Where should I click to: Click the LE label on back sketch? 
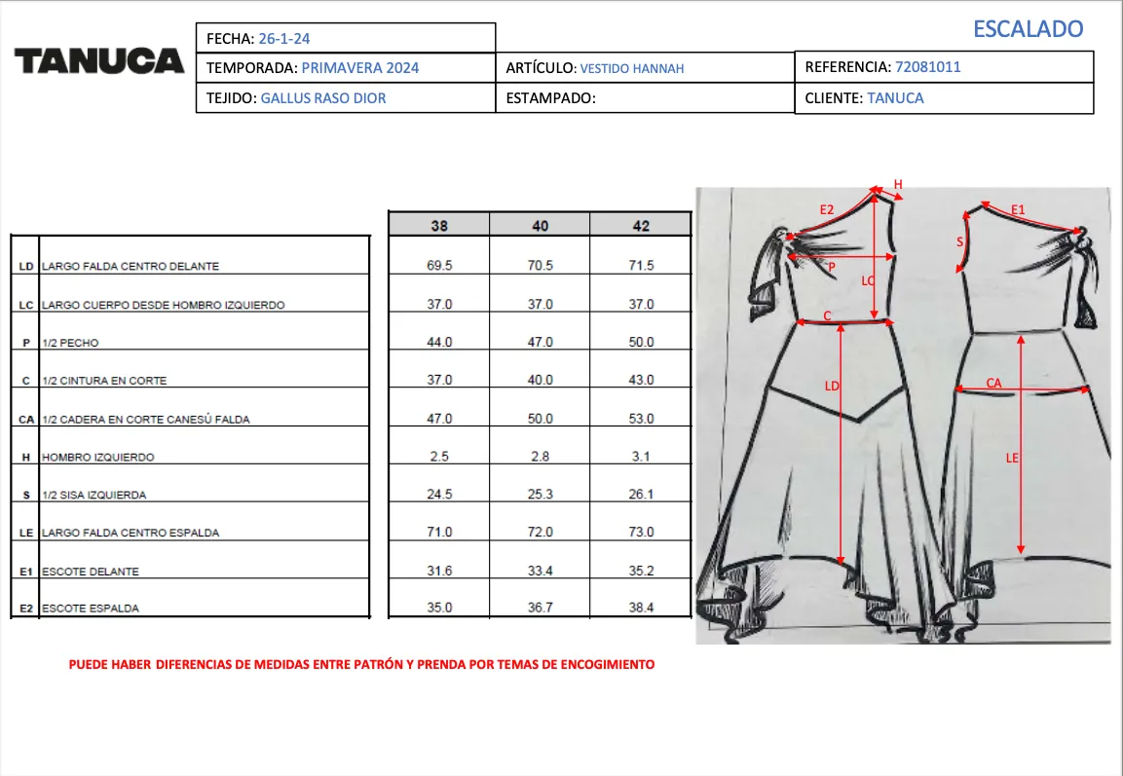[1012, 458]
